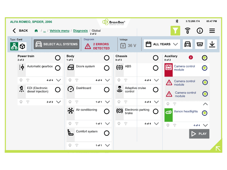Select the Automatic gearbox radio button

click(x=58, y=68)
